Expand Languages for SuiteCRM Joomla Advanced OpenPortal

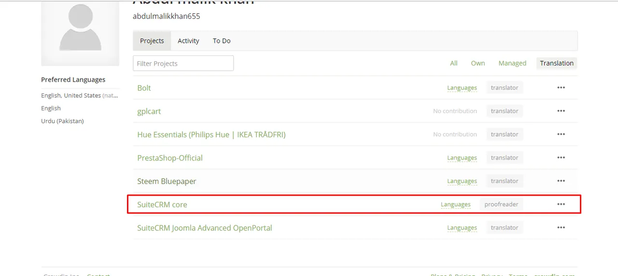click(462, 228)
